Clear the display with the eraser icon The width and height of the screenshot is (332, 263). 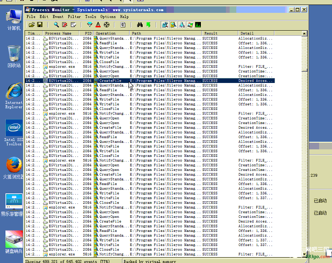pyautogui.click(x=73, y=25)
